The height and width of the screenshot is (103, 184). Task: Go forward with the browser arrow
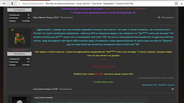coord(4,4)
